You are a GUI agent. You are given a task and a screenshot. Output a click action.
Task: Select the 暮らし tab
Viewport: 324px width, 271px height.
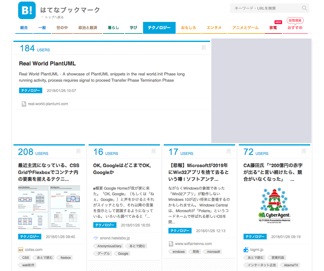coord(113,28)
